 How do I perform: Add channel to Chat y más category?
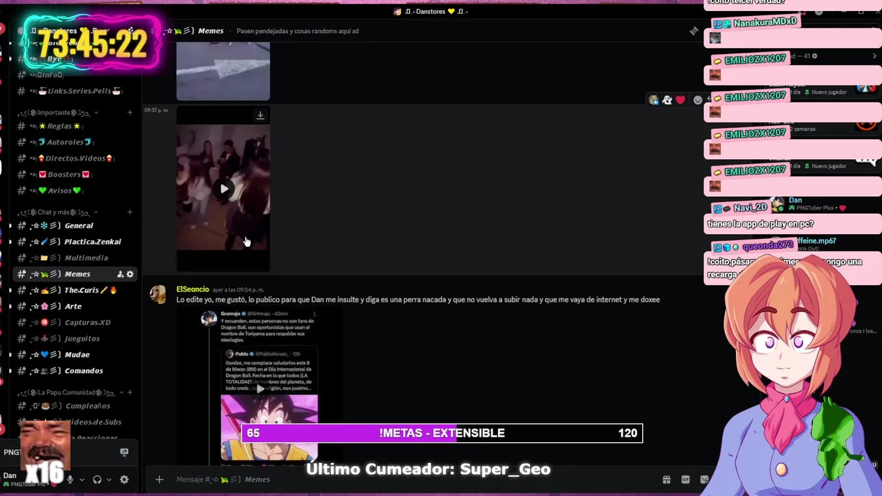click(x=130, y=212)
